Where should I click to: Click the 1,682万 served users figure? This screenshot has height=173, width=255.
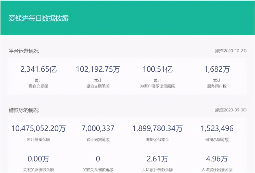coord(217,69)
